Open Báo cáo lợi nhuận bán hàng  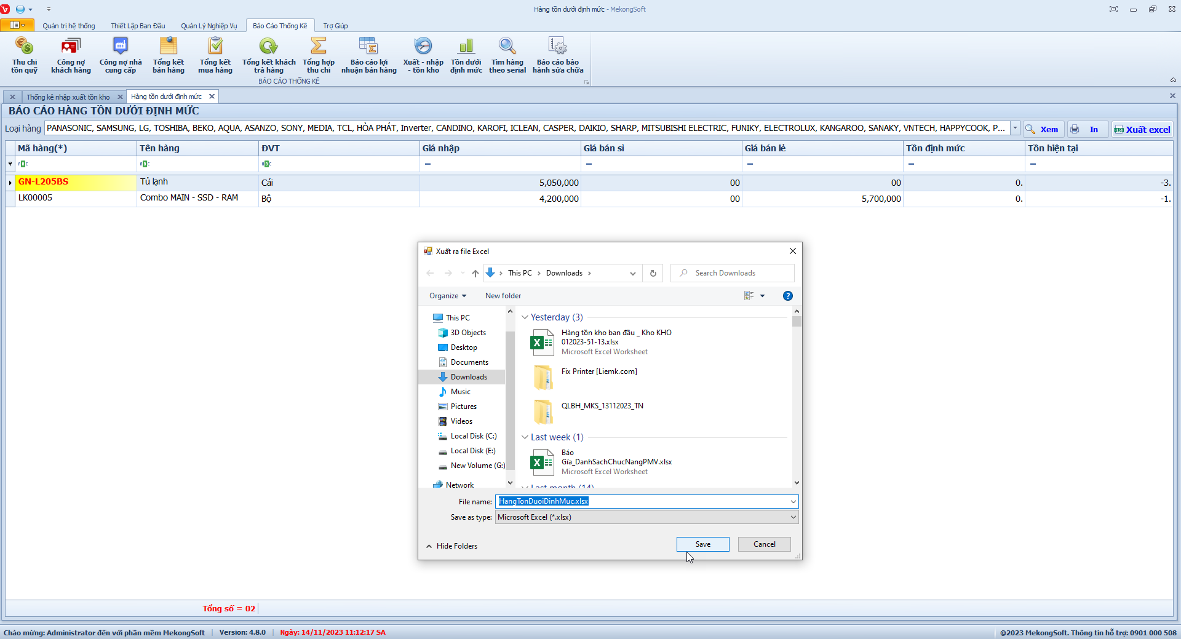(368, 55)
